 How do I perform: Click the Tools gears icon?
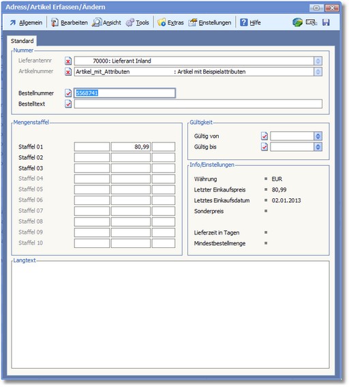tap(130, 22)
